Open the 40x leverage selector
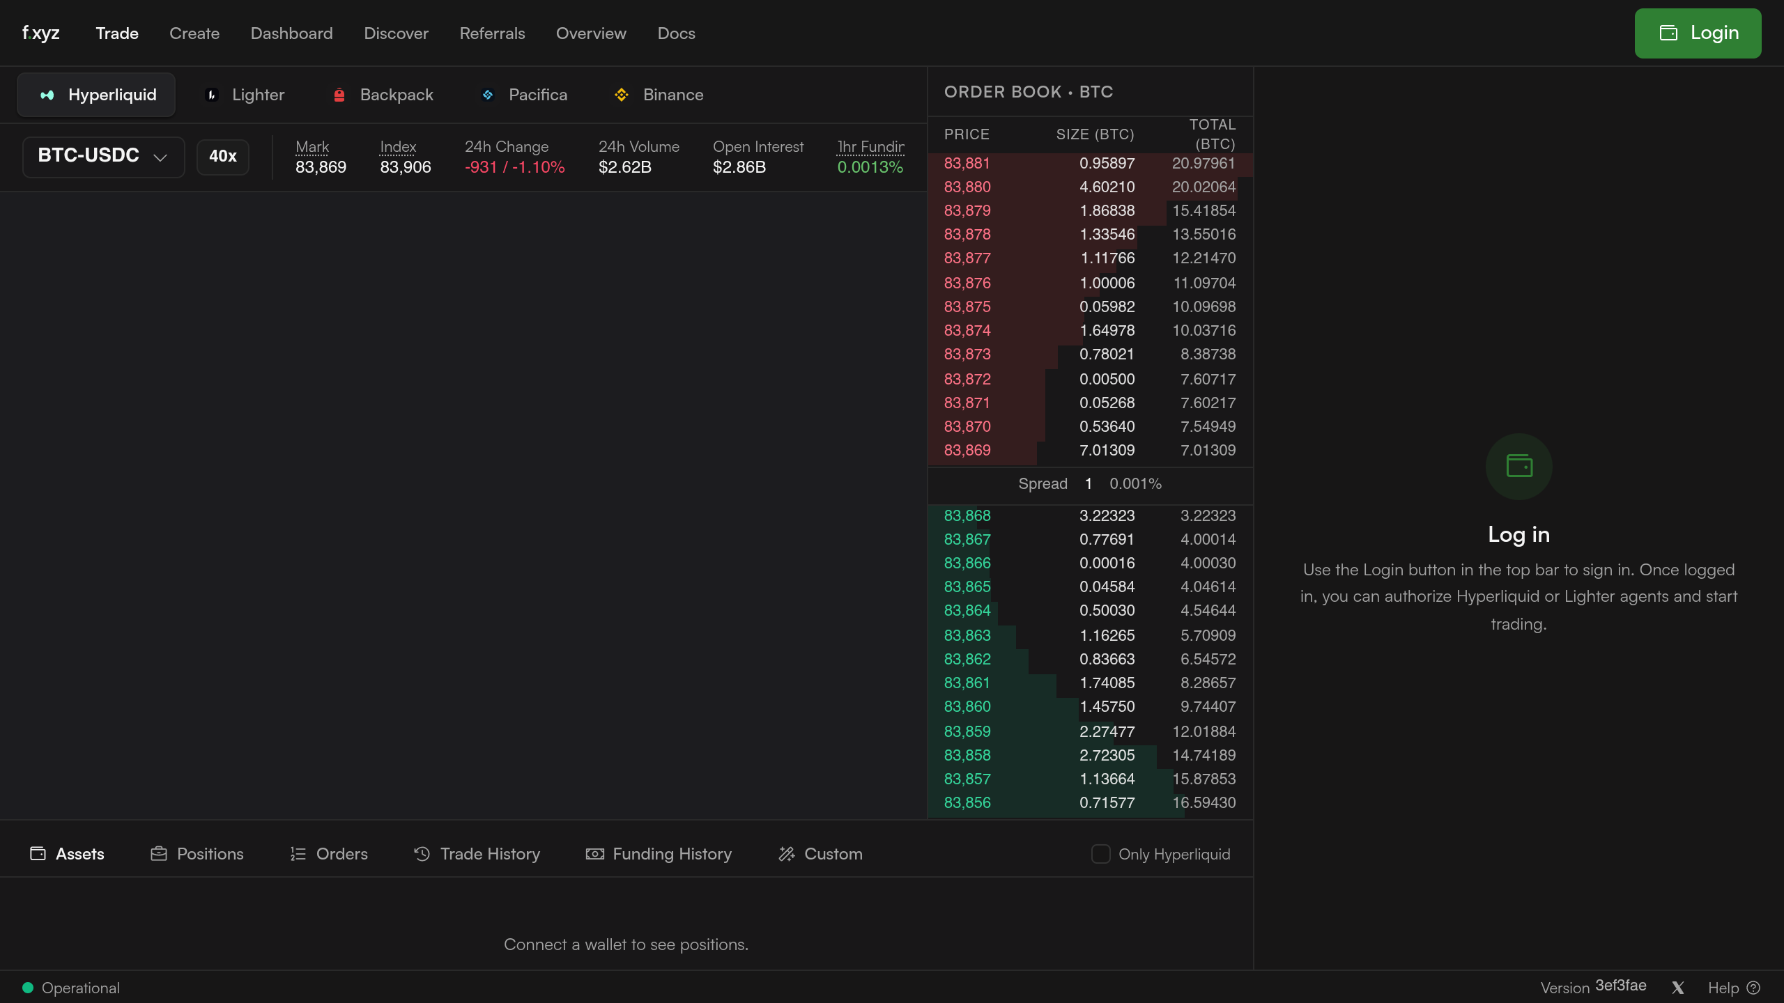This screenshot has height=1003, width=1784. [223, 157]
